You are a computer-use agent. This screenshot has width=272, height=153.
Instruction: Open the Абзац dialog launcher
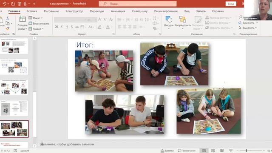click(x=160, y=34)
